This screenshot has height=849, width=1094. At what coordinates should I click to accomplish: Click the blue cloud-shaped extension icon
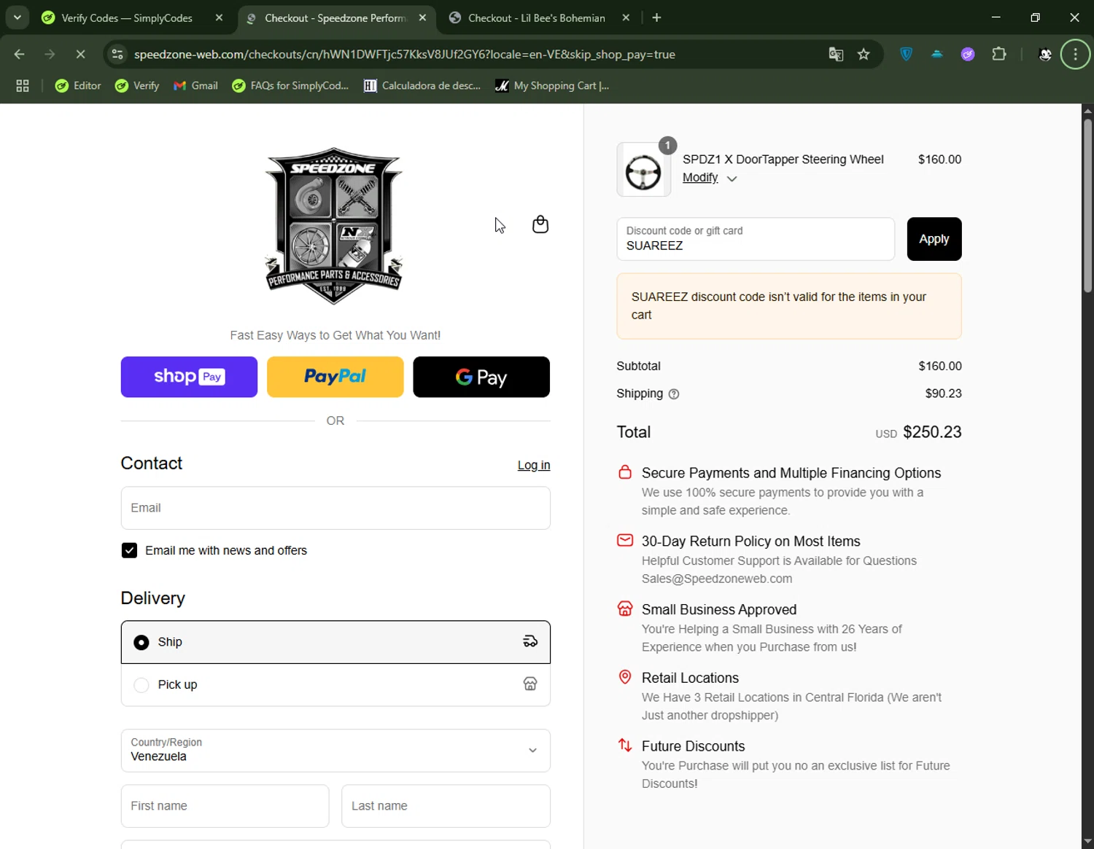937,54
